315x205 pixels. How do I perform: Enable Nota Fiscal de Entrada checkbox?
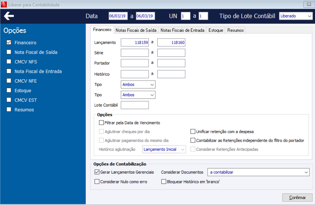[9, 71]
